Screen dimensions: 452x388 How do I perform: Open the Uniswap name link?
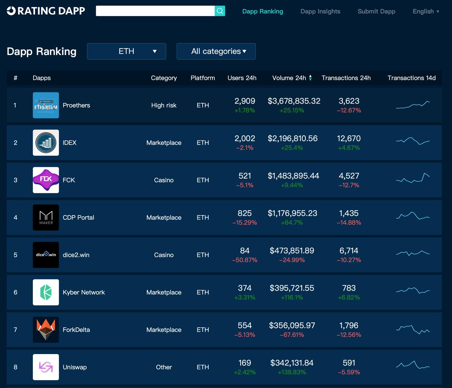[x=75, y=367]
